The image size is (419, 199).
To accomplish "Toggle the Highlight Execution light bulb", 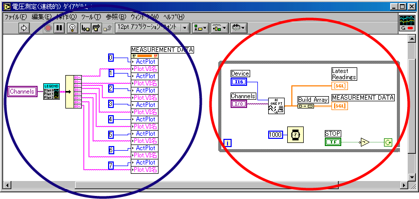I will click(x=72, y=28).
